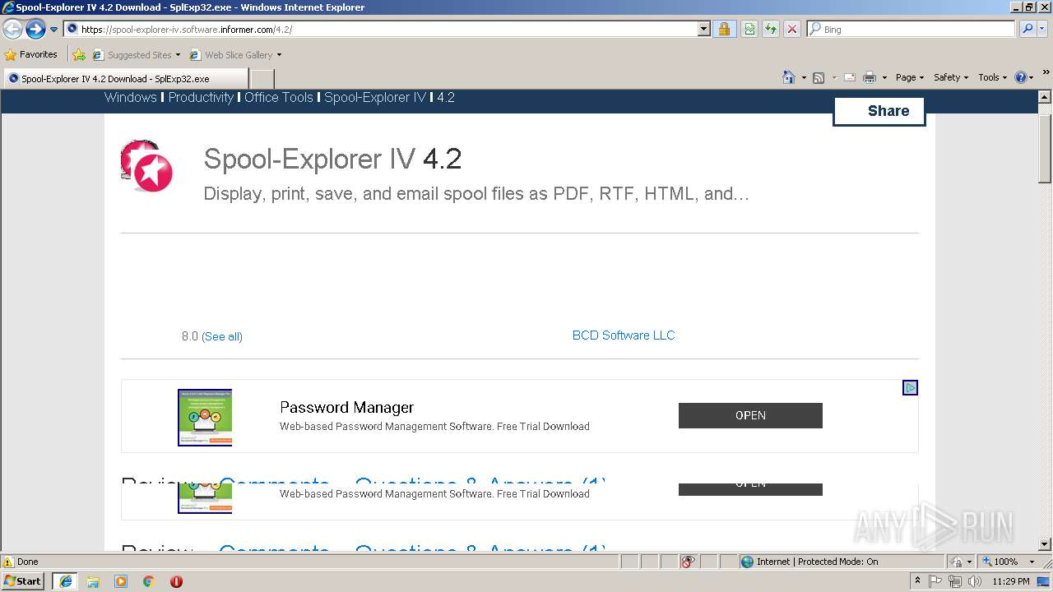Viewport: 1053px width, 592px height.
Task: Click the URL address bar field
Action: (x=380, y=29)
